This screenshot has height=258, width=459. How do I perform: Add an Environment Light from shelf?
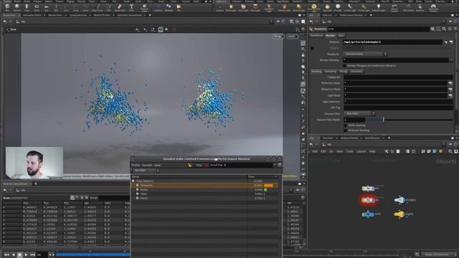point(314,7)
